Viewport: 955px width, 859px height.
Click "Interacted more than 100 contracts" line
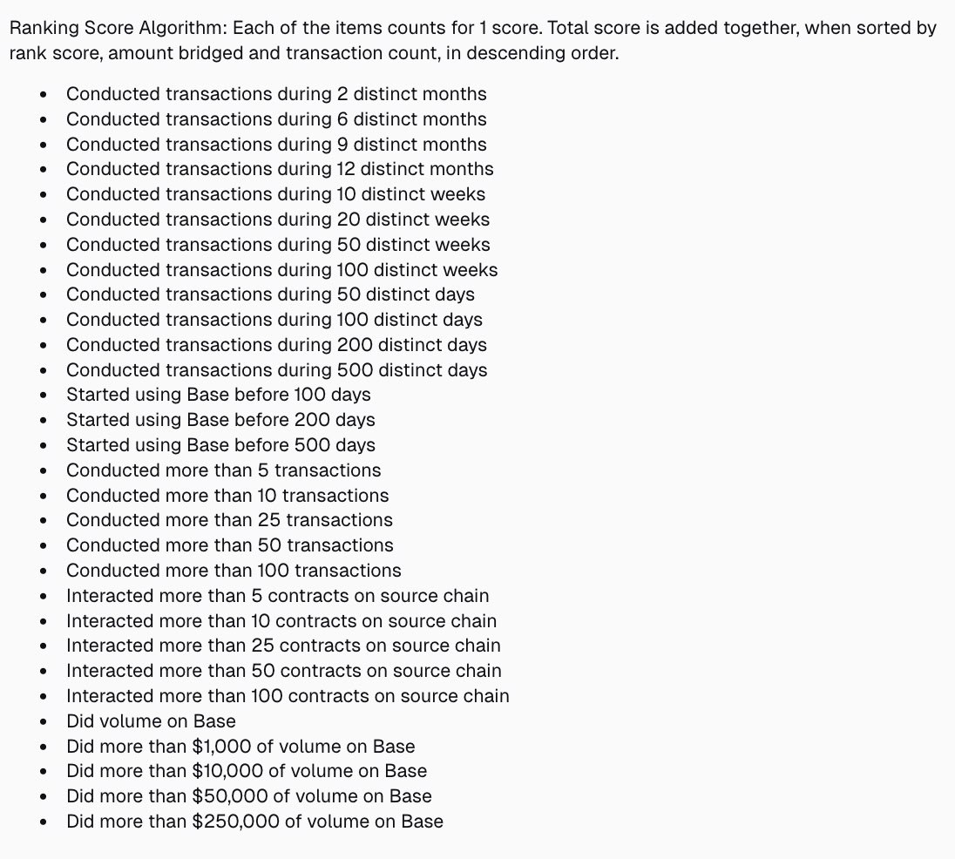(x=288, y=696)
